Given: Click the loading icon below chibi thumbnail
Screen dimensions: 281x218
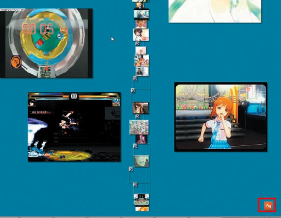Looking at the screenshot, I should (x=138, y=43).
